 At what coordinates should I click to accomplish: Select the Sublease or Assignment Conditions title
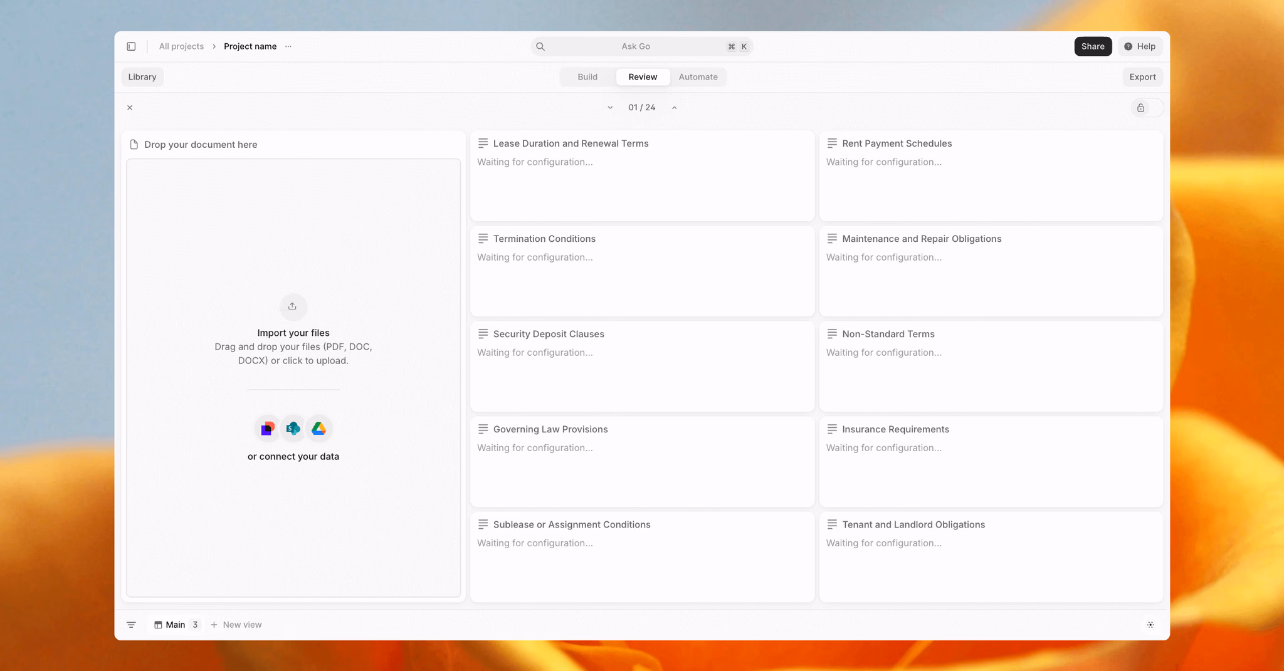[572, 524]
